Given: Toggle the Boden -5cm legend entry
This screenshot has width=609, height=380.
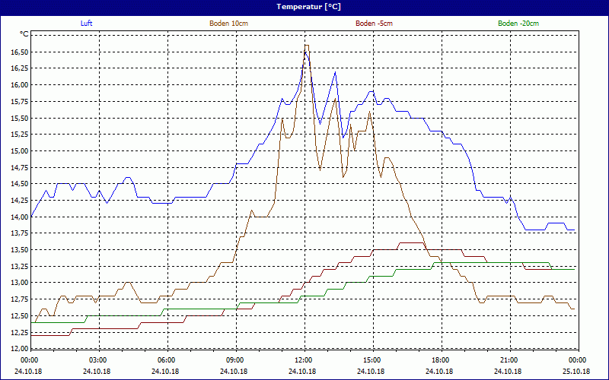Looking at the screenshot, I should (x=374, y=24).
